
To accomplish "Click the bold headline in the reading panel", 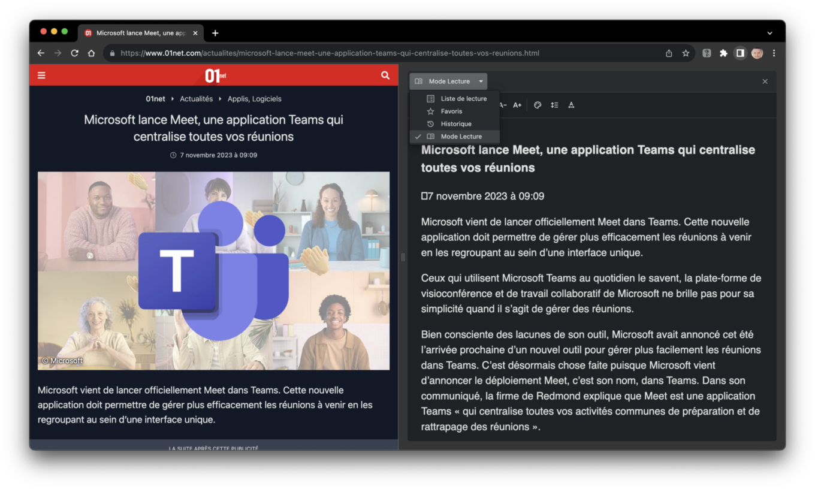I will (588, 159).
